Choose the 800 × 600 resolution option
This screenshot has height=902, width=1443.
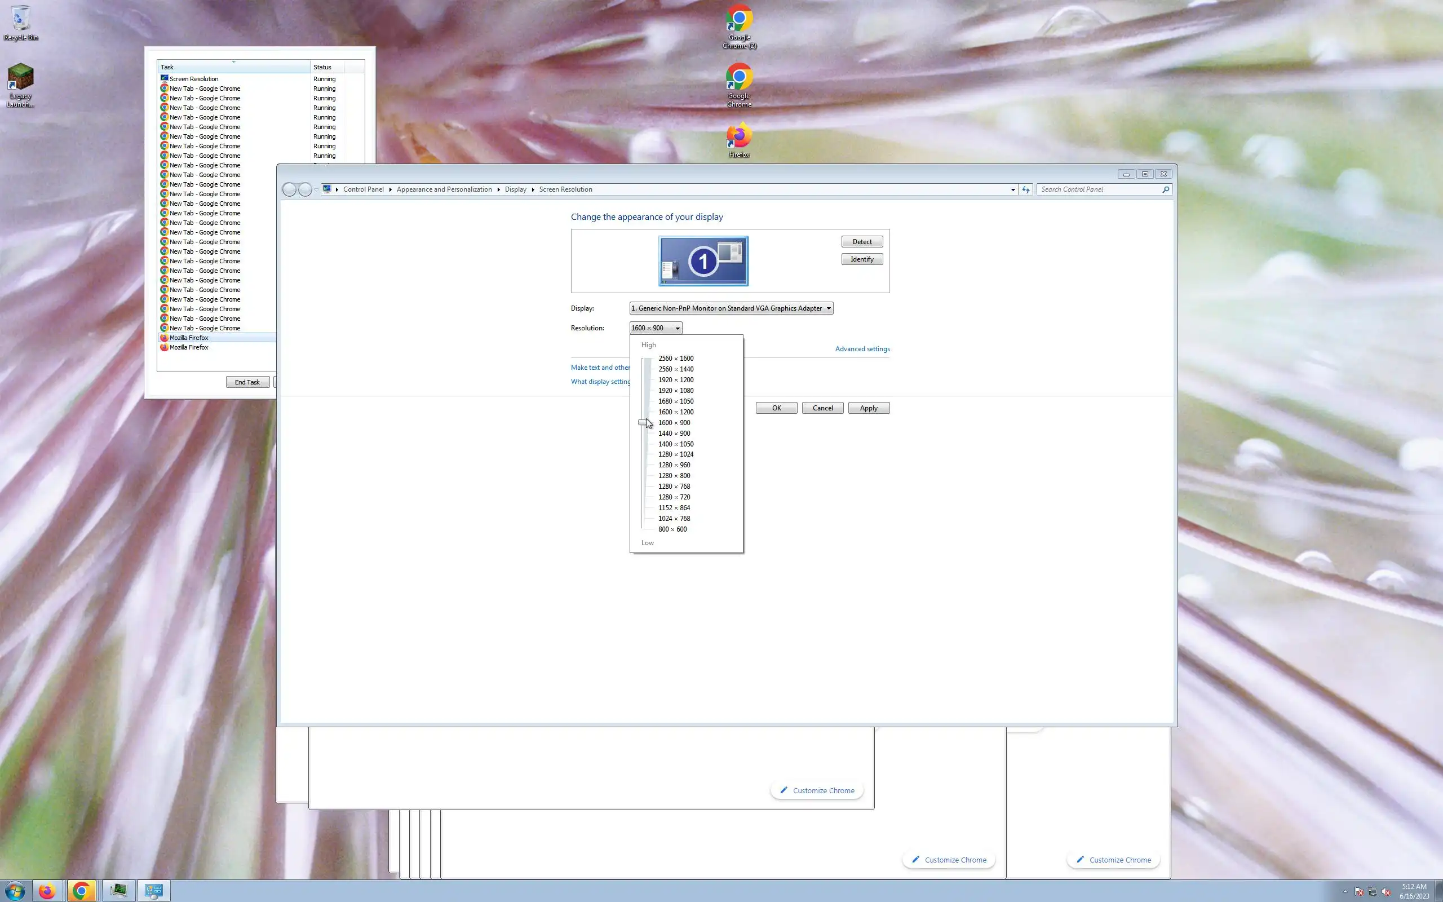pos(672,529)
